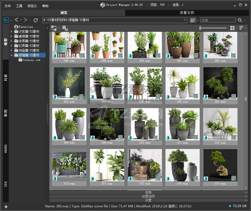Expand the 信息 panel
This screenshot has height=211, width=251.
[148, 192]
